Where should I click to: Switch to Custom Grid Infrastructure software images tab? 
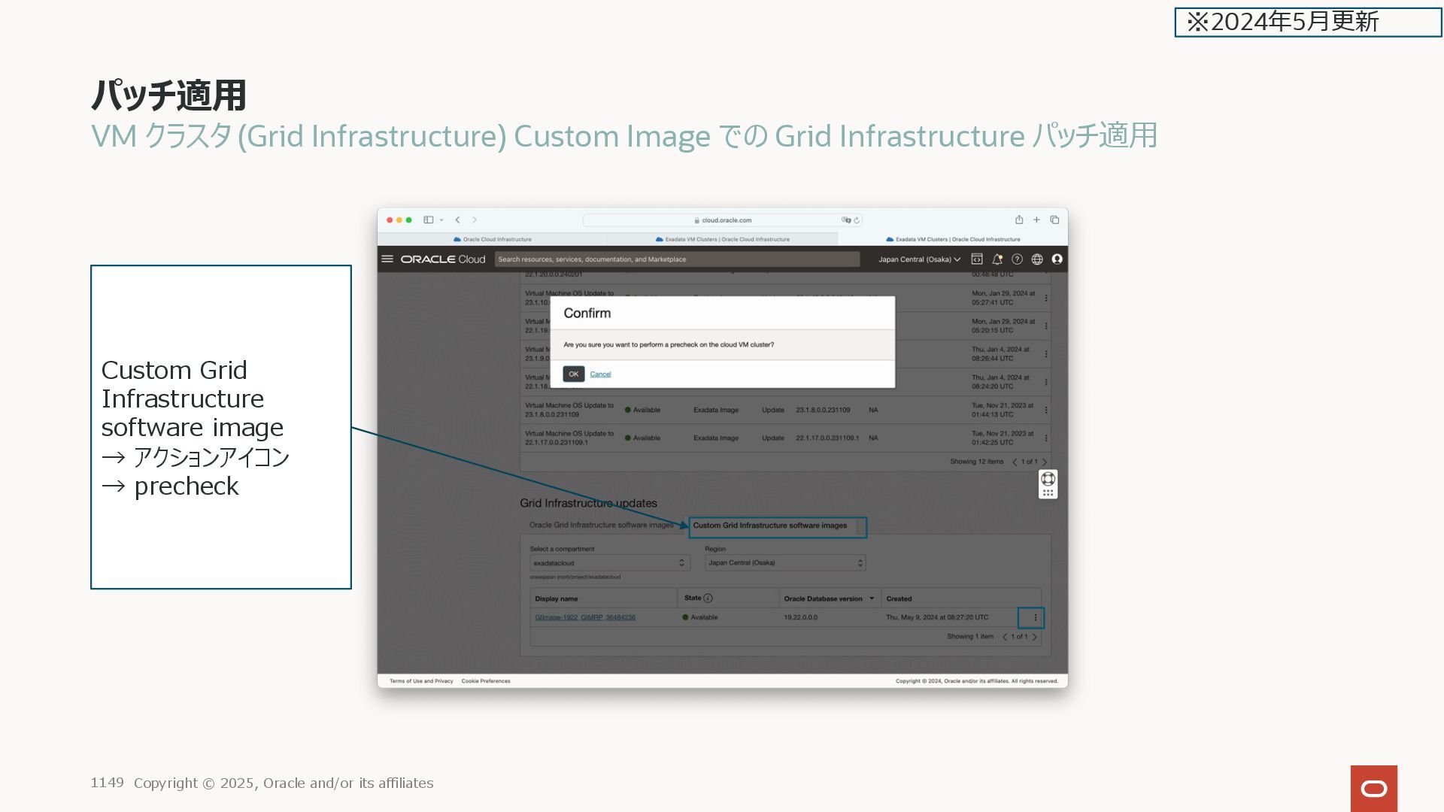(x=769, y=526)
